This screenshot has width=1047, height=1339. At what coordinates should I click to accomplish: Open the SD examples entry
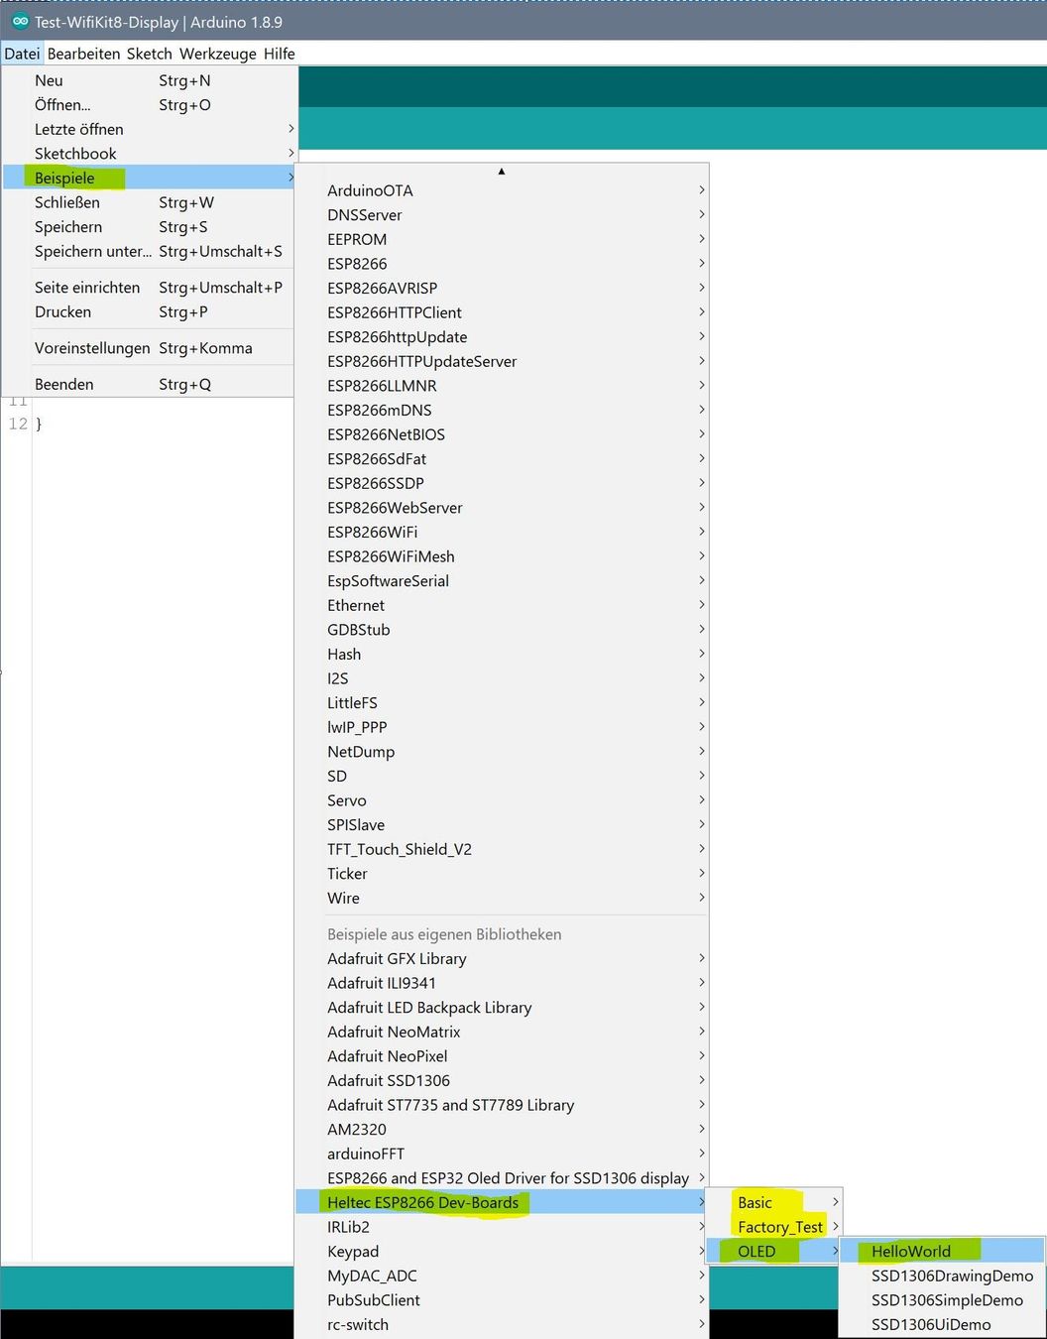[x=503, y=776]
